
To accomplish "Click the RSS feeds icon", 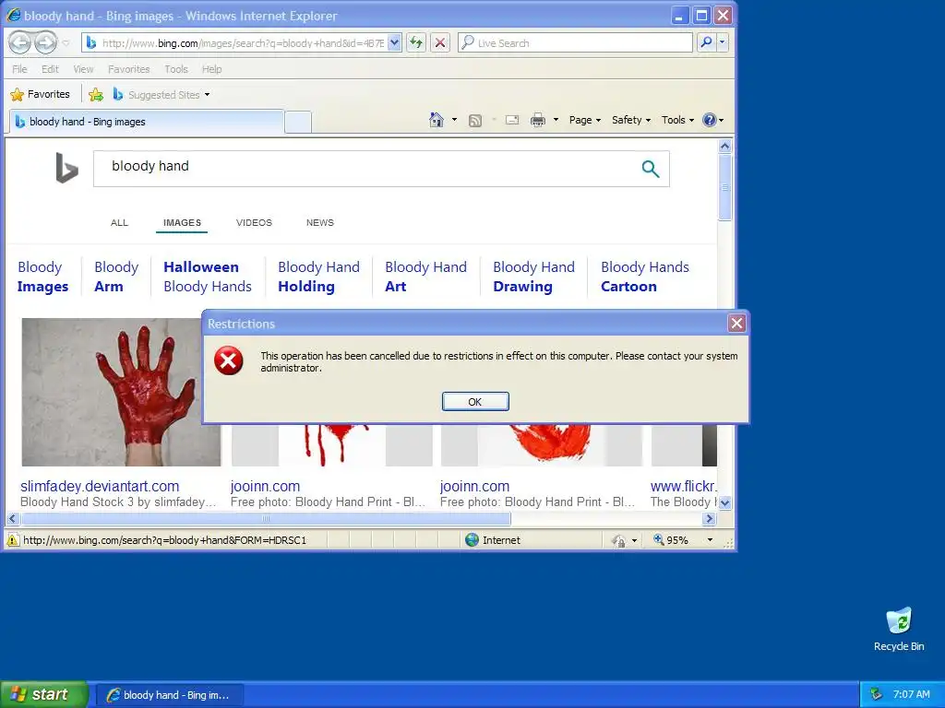I will pyautogui.click(x=475, y=121).
